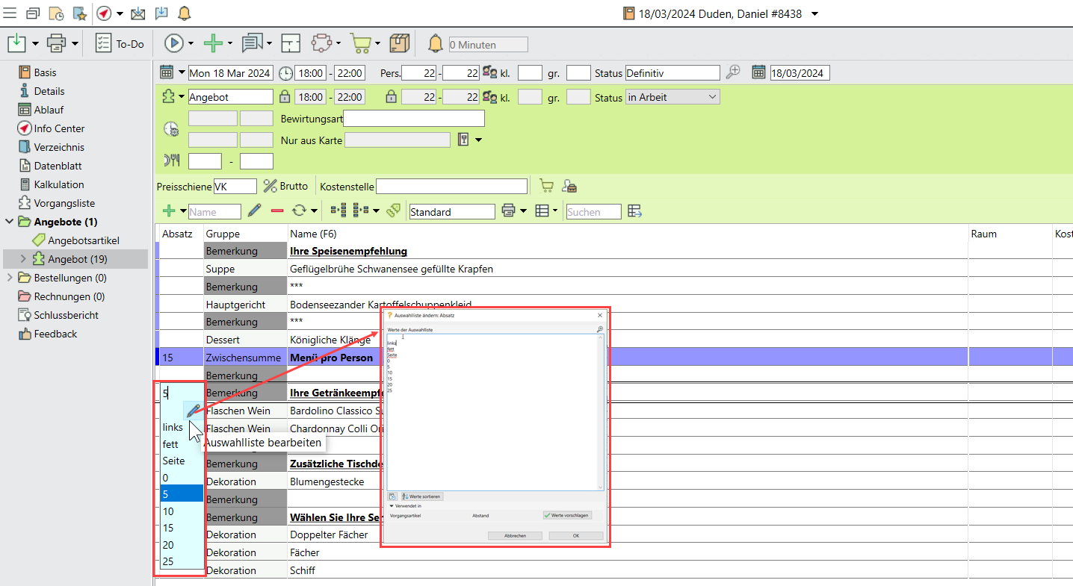Click the pencil icon to edit the Auswahlliste

[194, 410]
